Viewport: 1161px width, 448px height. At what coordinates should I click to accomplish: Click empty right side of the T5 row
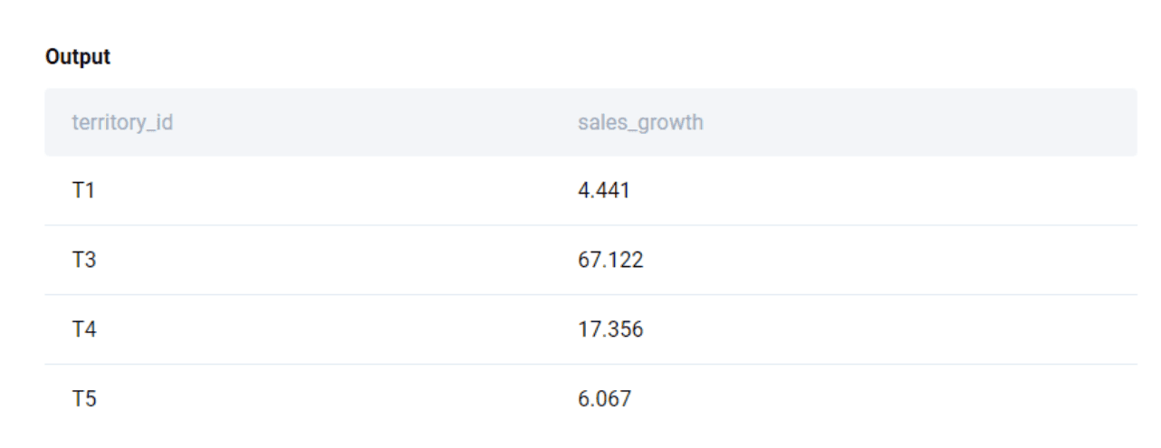tap(906, 398)
